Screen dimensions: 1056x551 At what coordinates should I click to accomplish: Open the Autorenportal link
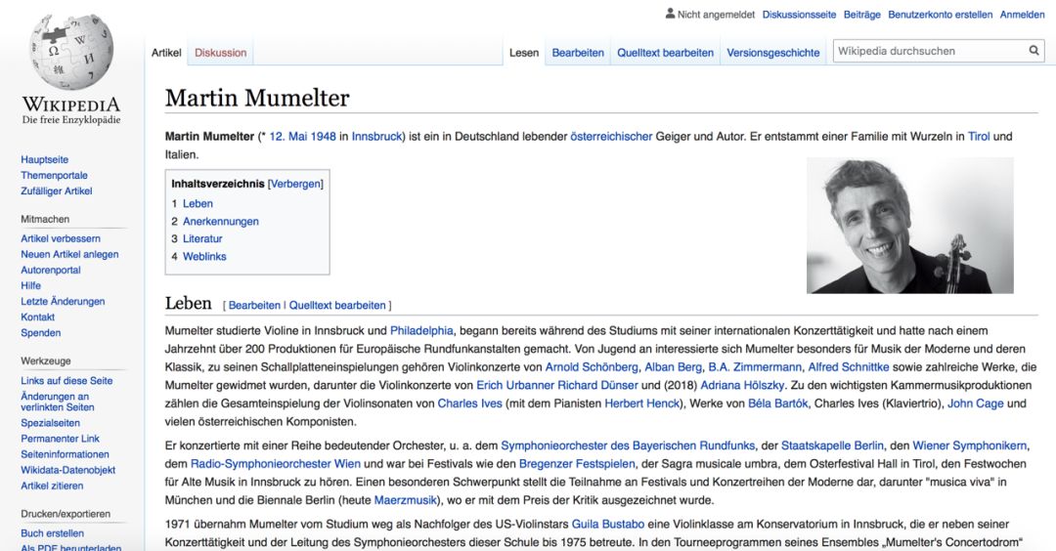point(51,270)
